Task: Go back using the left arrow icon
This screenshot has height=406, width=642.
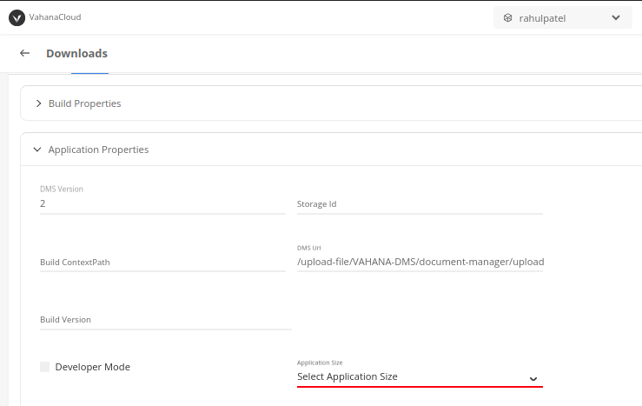Action: 25,53
